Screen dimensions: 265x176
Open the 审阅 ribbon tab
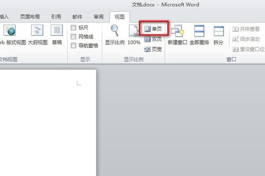click(98, 17)
